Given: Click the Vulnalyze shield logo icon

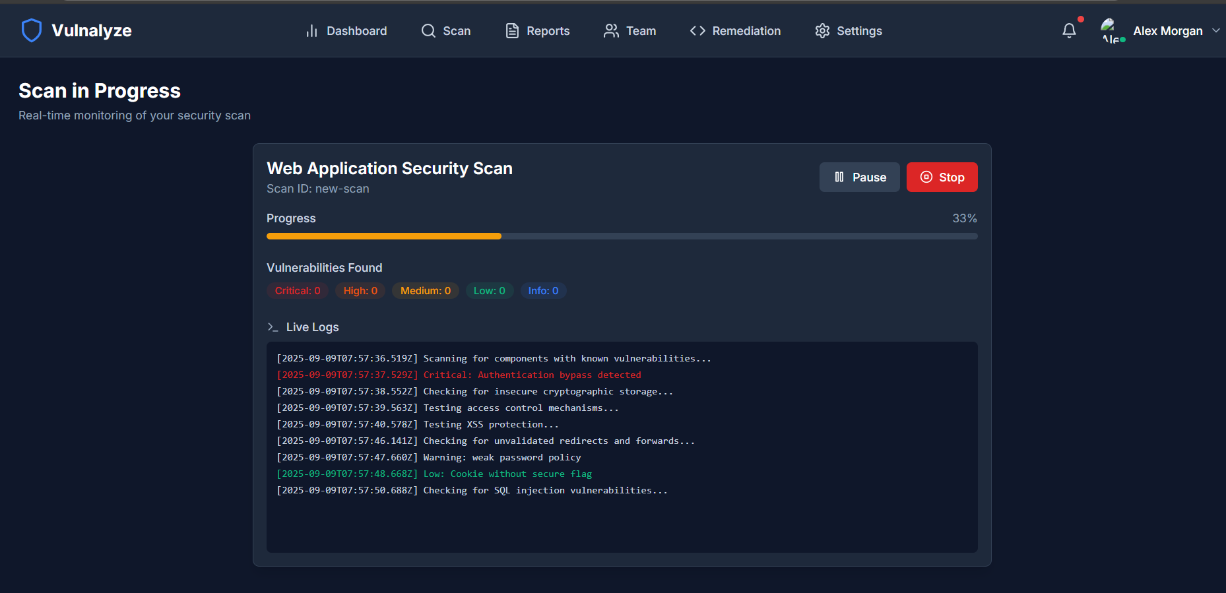Looking at the screenshot, I should (x=31, y=30).
